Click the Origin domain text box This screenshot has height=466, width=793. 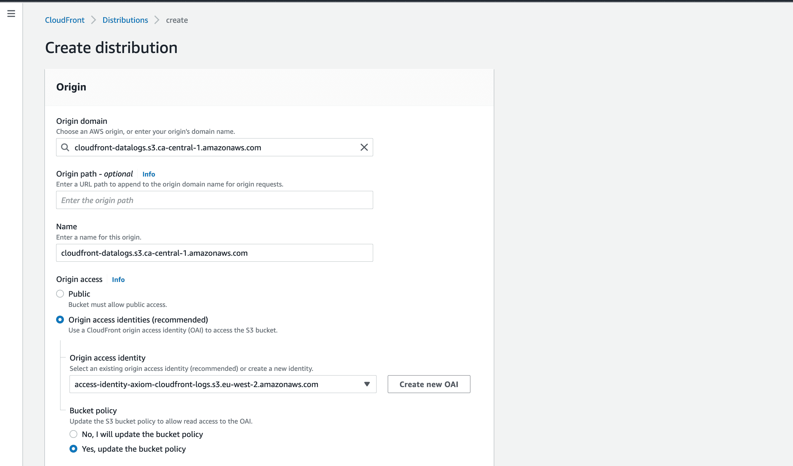point(214,147)
